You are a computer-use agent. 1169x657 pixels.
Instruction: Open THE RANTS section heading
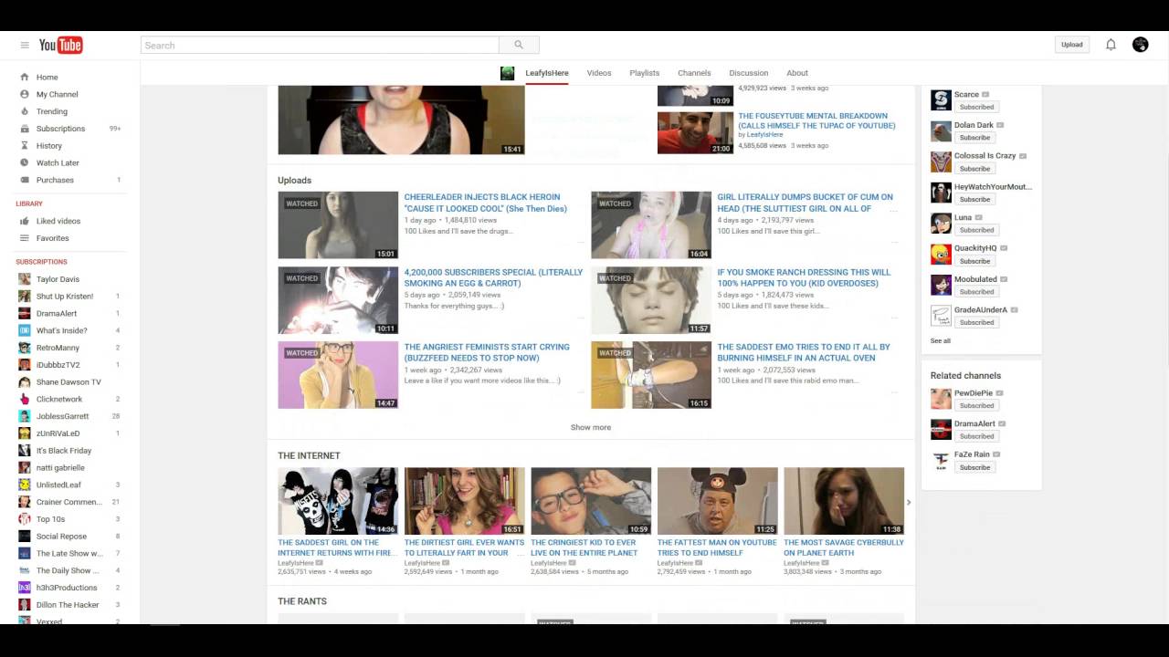[302, 601]
